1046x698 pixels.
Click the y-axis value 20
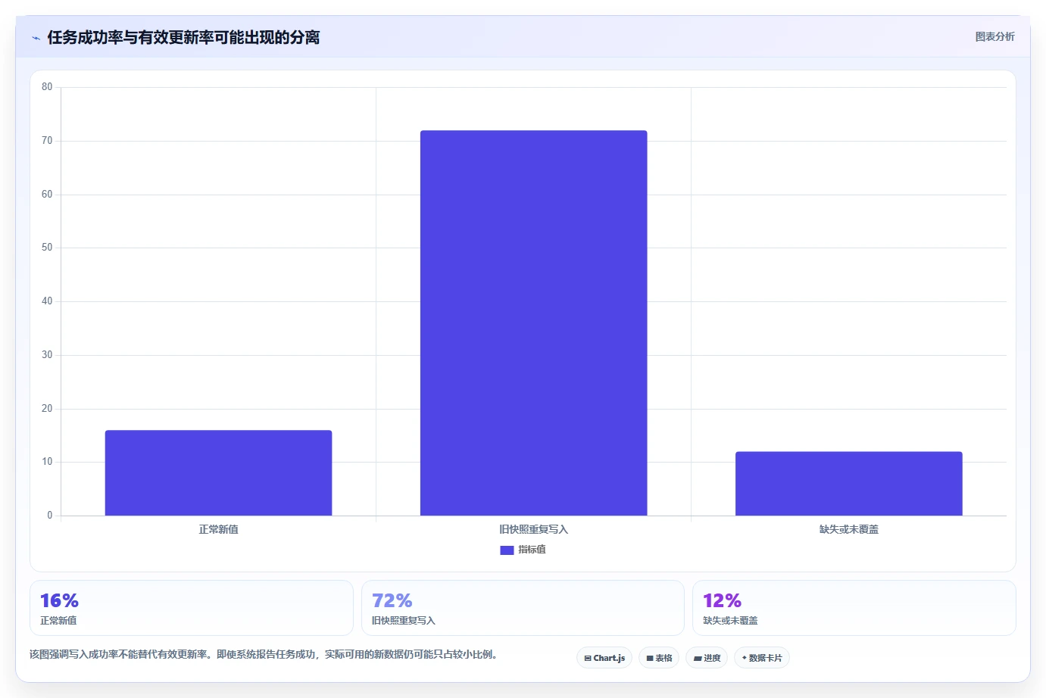(x=47, y=409)
